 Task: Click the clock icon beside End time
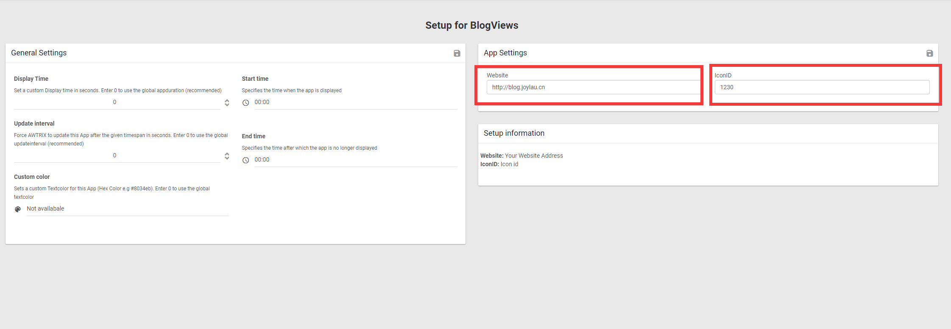coord(245,160)
